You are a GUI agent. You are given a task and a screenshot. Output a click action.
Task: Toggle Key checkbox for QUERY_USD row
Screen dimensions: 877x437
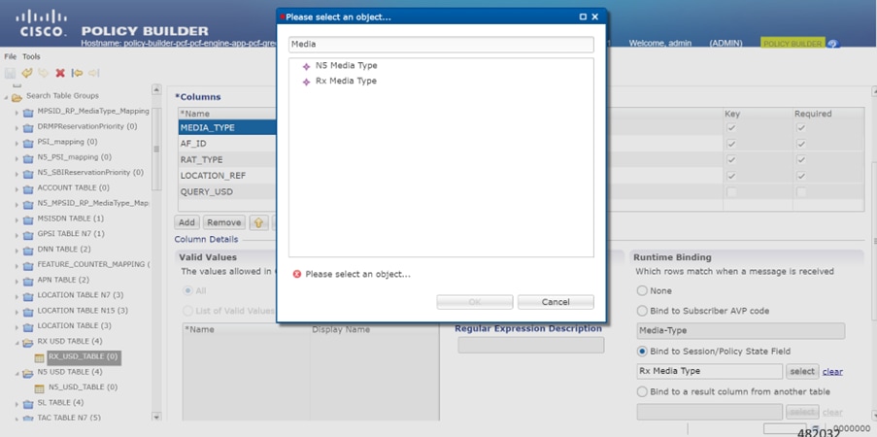731,192
